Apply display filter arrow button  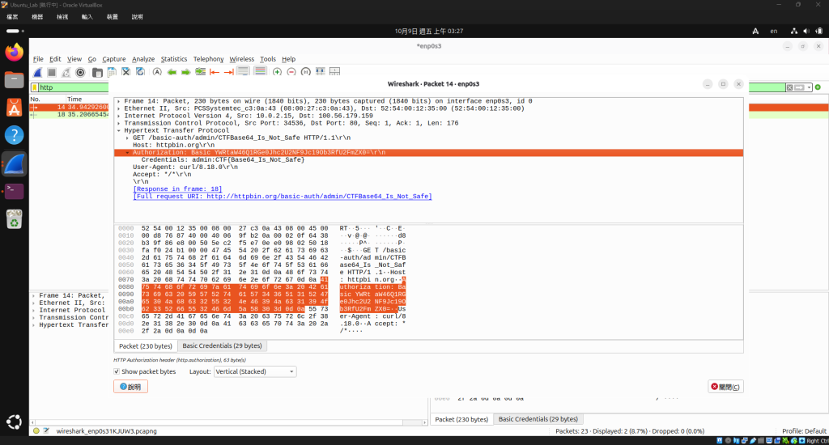click(x=799, y=87)
